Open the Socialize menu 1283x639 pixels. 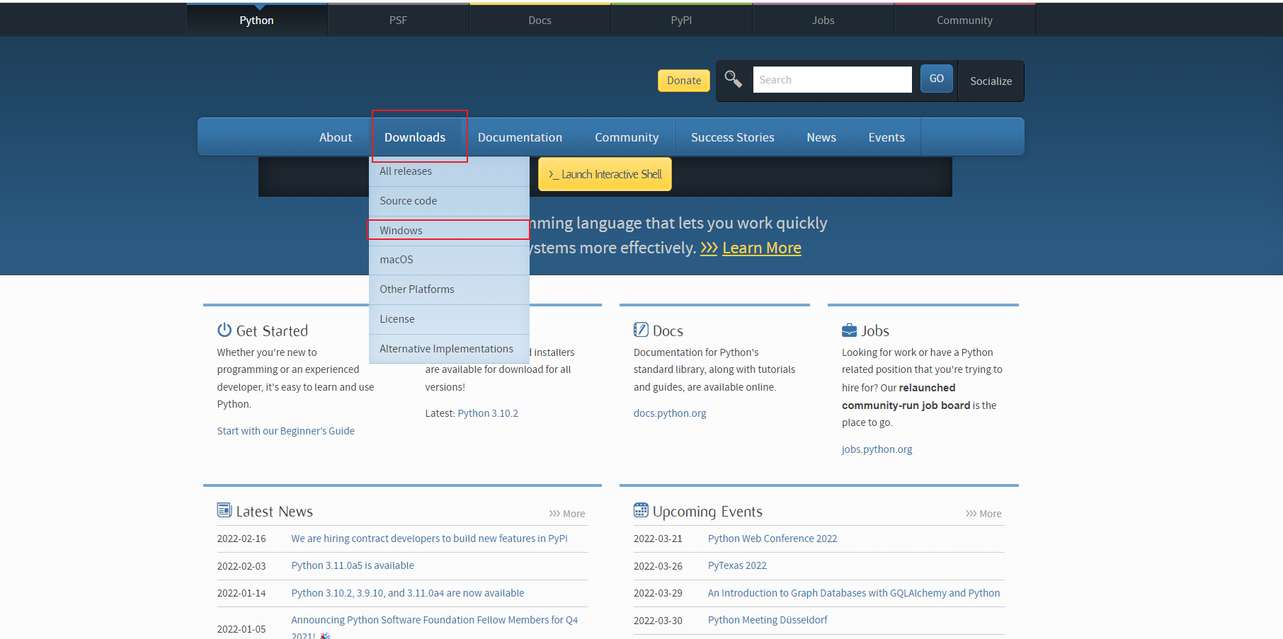[x=991, y=81]
